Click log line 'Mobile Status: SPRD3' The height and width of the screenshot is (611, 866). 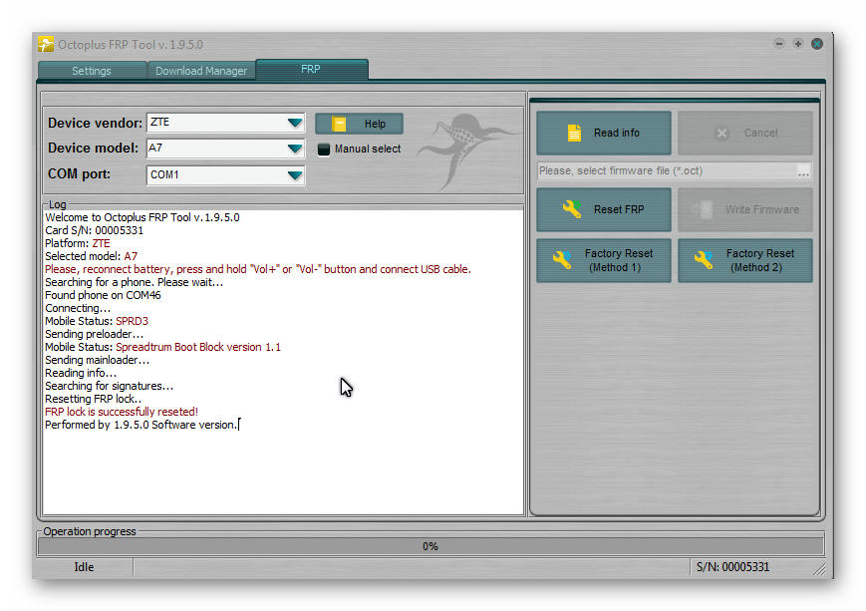97,321
